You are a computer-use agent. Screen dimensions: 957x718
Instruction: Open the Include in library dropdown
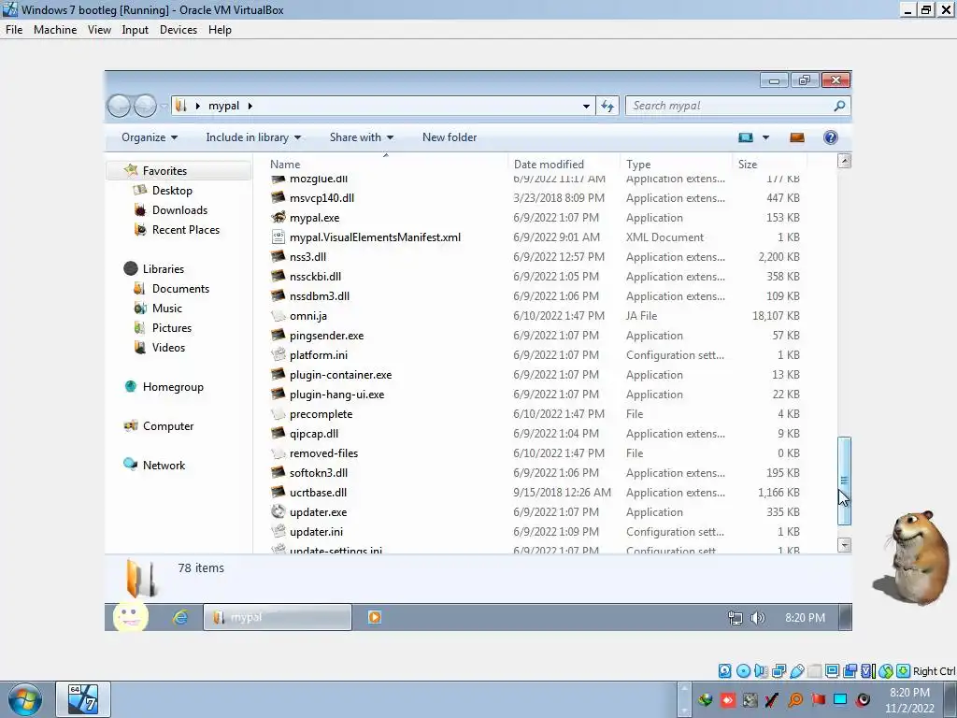[x=253, y=137]
